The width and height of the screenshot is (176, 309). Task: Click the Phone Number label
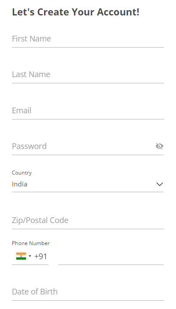31,243
